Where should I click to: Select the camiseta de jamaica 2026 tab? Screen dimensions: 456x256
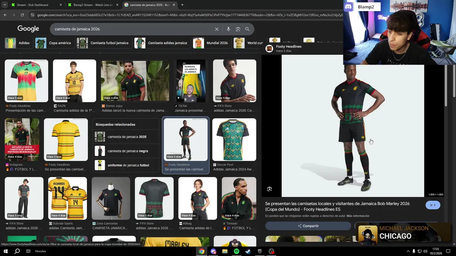150,5
